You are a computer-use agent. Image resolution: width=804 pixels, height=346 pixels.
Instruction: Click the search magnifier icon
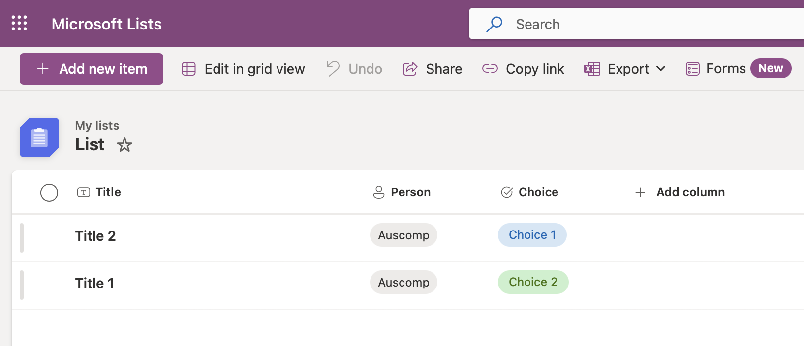(x=494, y=24)
